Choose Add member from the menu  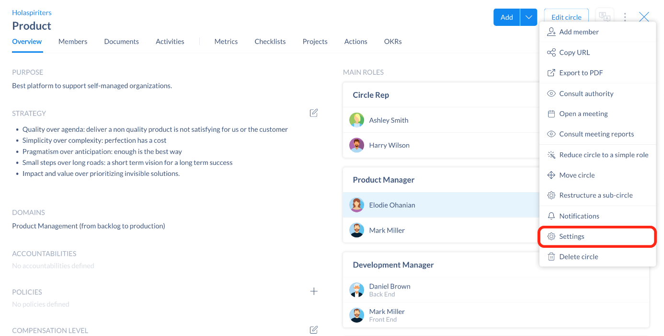click(x=597, y=32)
